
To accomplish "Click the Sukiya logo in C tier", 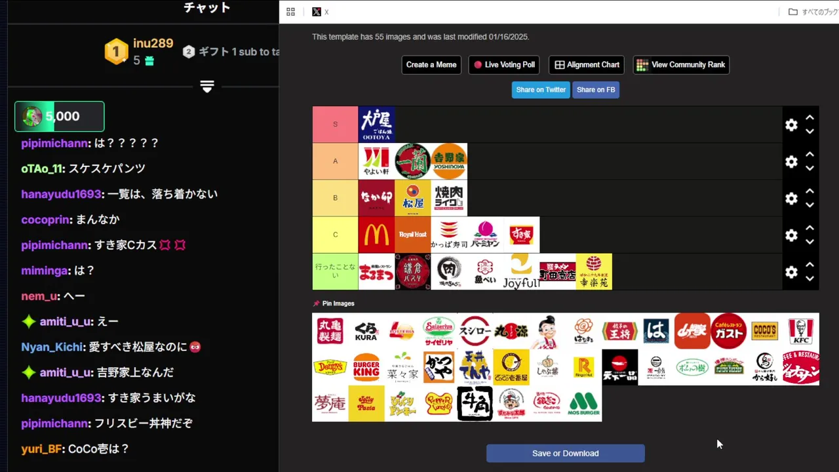I will pyautogui.click(x=522, y=235).
